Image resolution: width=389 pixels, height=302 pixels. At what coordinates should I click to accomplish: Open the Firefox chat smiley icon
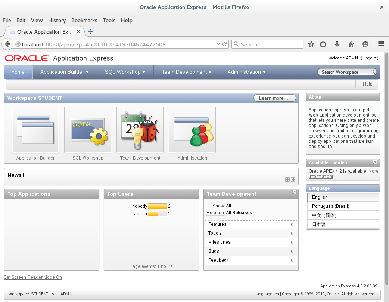(x=365, y=44)
